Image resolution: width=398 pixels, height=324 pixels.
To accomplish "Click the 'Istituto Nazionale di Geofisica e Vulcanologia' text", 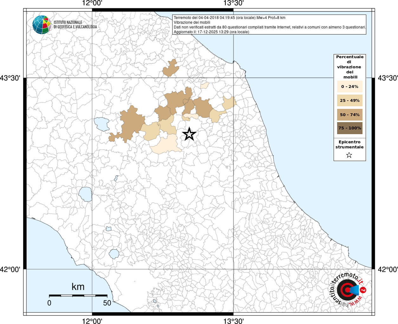I will pyautogui.click(x=75, y=25).
